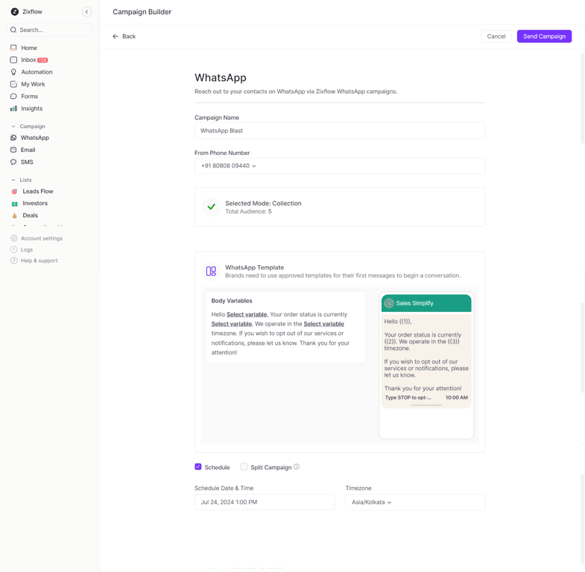Click the search magnifier icon
This screenshot has width=585, height=572.
pos(13,30)
